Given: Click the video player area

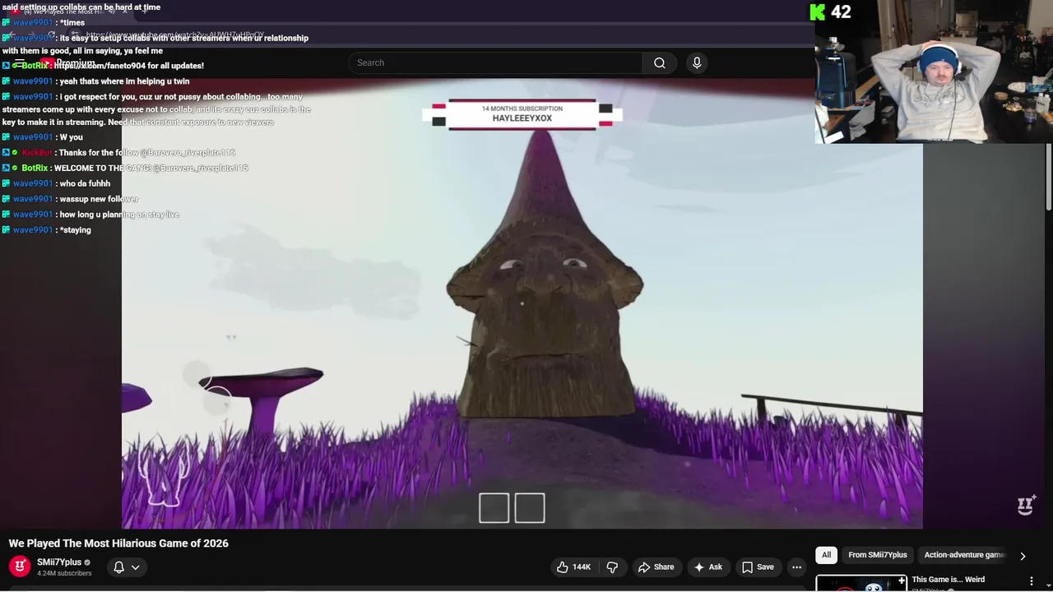Looking at the screenshot, I should click(x=522, y=304).
